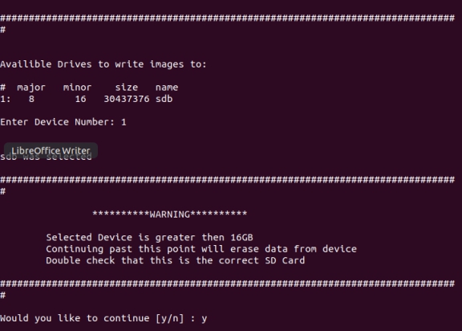Click the 'Would you like to continue' prompt
Image resolution: width=462 pixels, height=331 pixels.
tap(103, 318)
